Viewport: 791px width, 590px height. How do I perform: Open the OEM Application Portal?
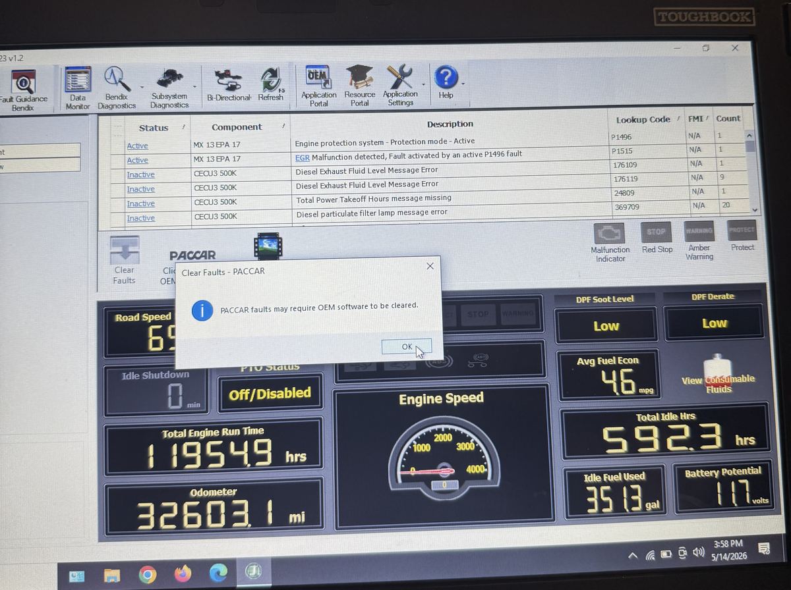[319, 86]
